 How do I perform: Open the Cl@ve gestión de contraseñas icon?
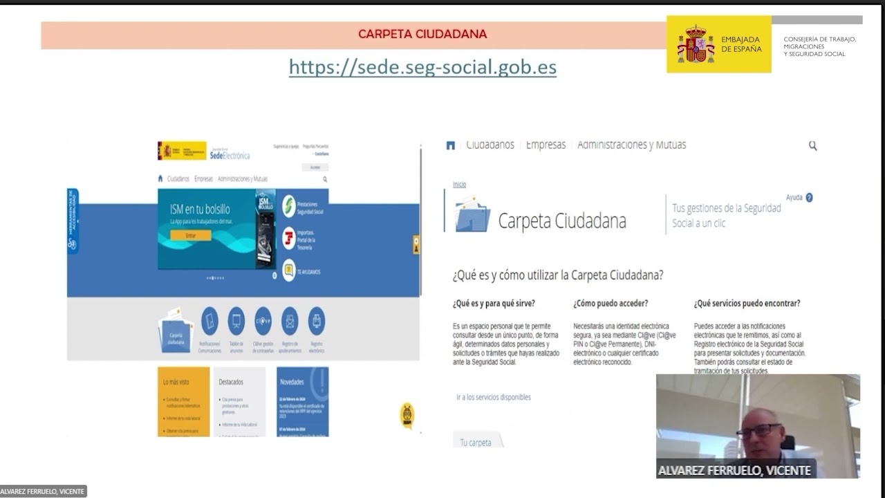tap(263, 321)
